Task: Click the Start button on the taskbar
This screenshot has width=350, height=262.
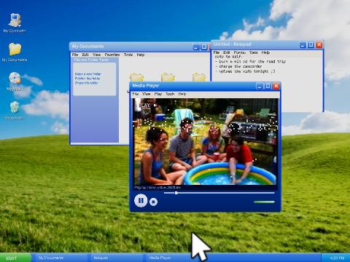Action: coord(15,258)
